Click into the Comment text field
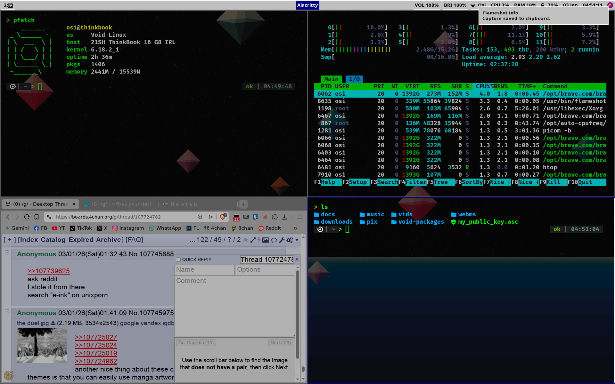This screenshot has width=615, height=384. [x=234, y=306]
